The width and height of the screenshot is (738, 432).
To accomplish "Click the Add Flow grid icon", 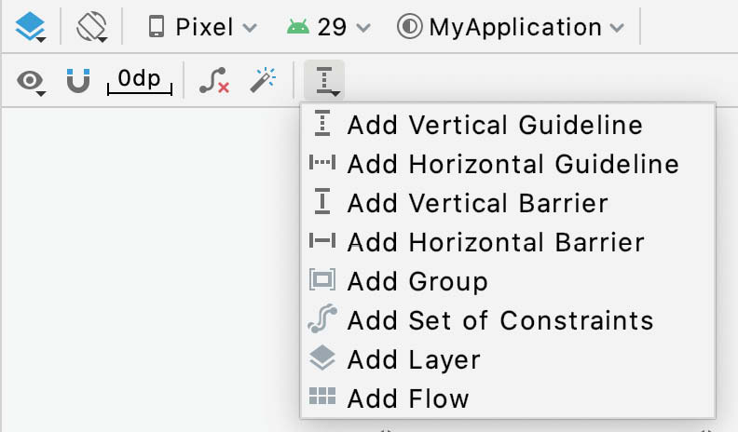I will point(322,397).
